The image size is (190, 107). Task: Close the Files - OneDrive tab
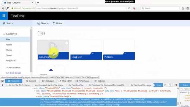tap(32, 3)
